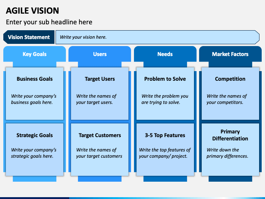Click the Business Goals heading
Viewport: 265px width, 199px height.
tap(35, 79)
